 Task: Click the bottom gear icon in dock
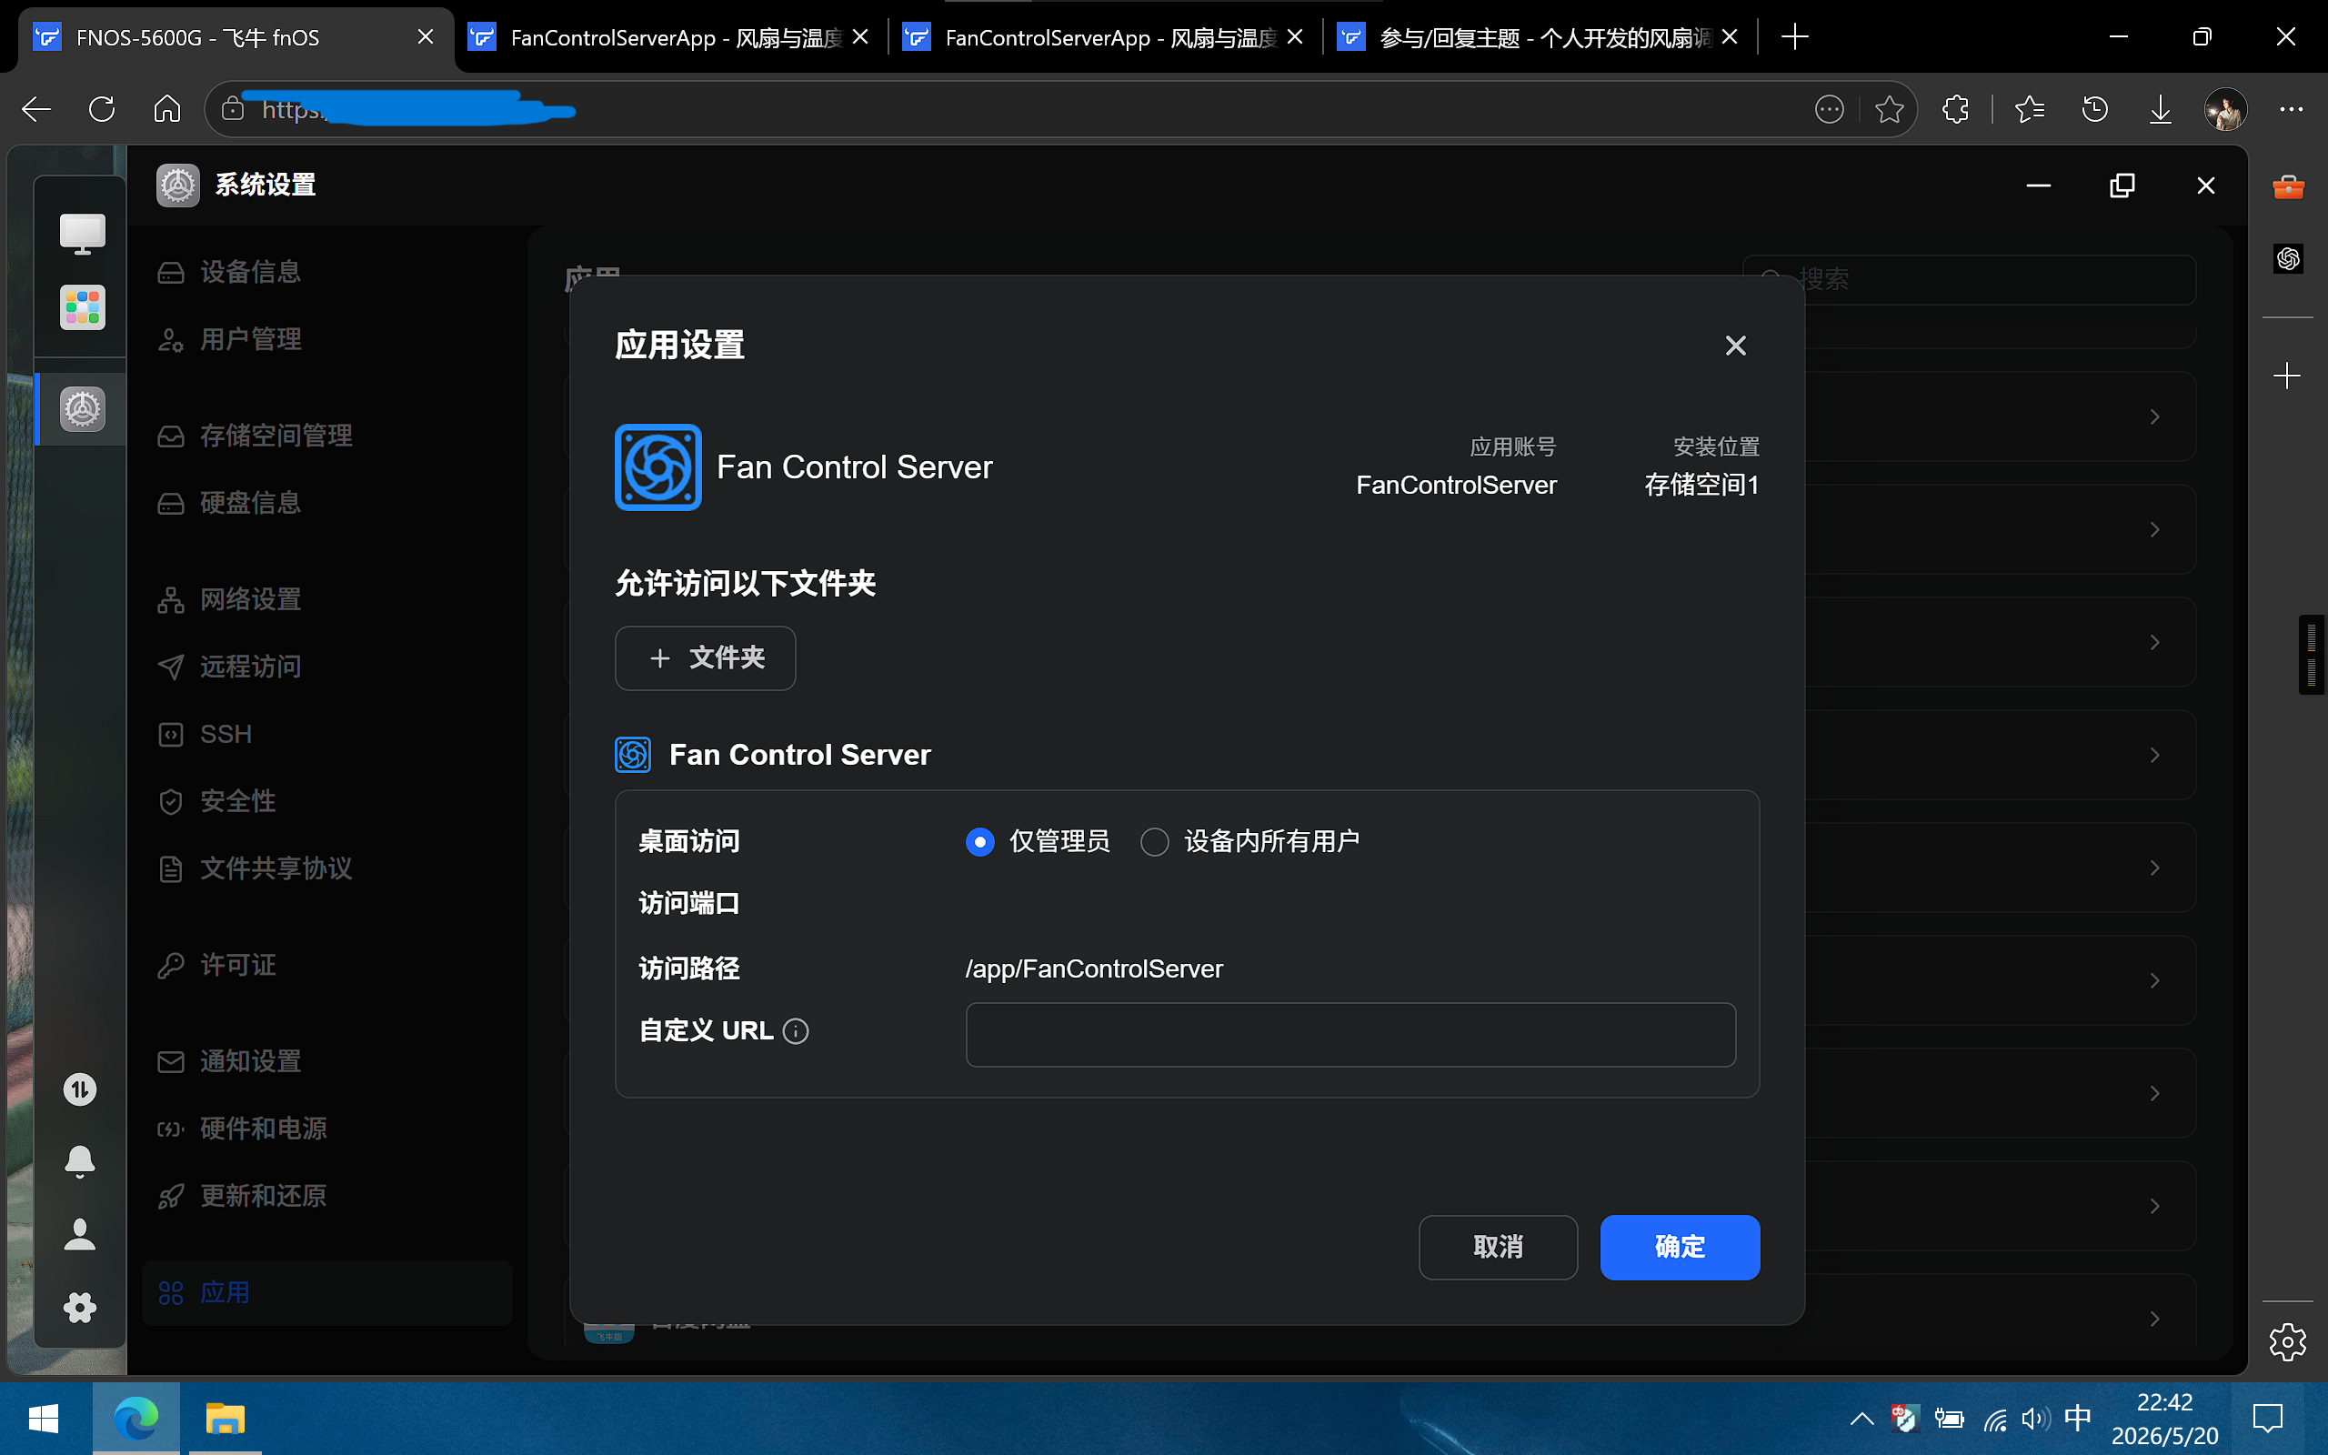click(x=80, y=1307)
